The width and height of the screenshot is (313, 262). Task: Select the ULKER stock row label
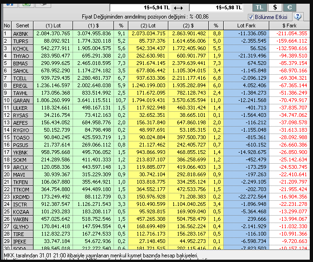coord(22,108)
